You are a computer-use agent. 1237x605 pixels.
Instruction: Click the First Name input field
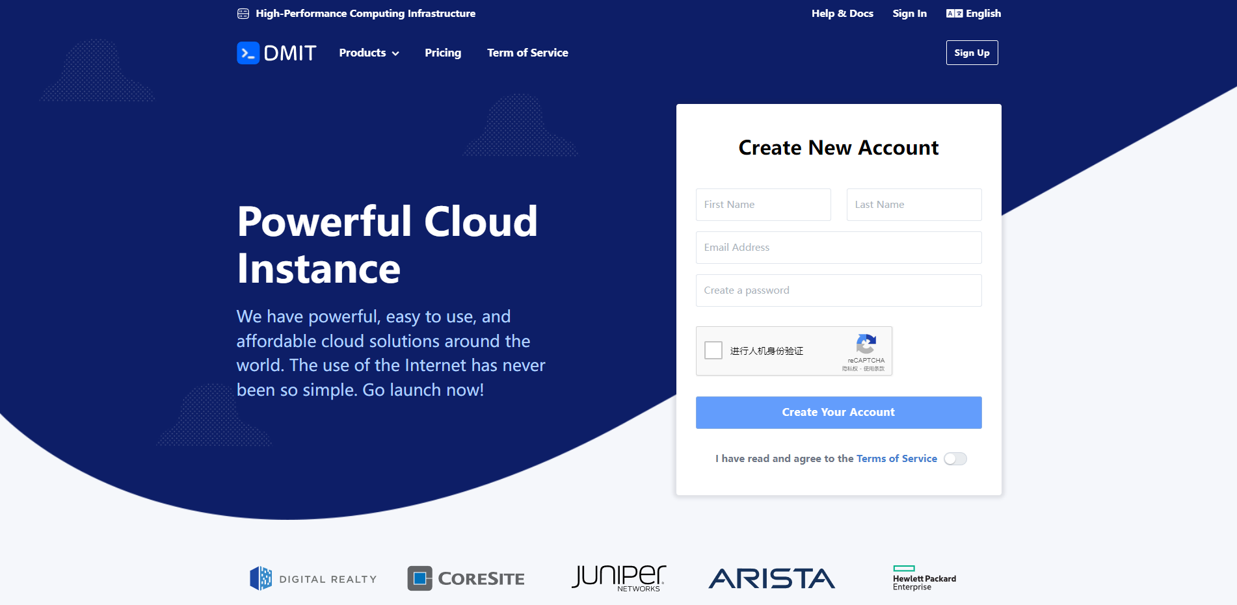pyautogui.click(x=763, y=204)
